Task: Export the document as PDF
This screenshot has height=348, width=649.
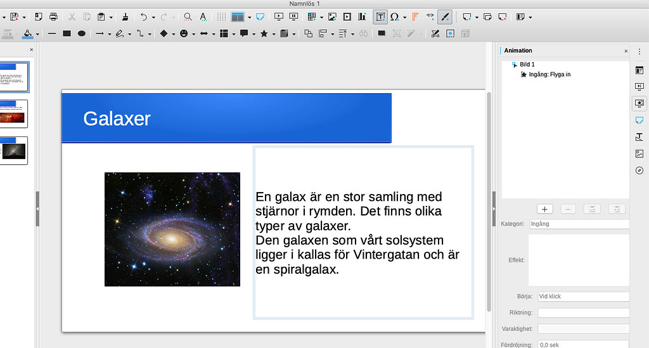Action: [x=39, y=17]
